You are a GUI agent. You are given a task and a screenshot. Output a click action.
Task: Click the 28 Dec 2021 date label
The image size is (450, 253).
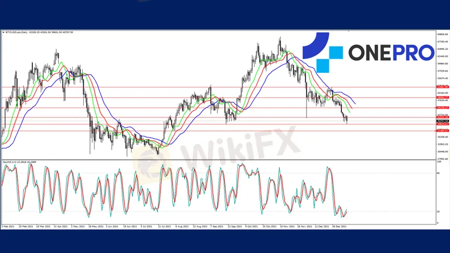(x=340, y=227)
